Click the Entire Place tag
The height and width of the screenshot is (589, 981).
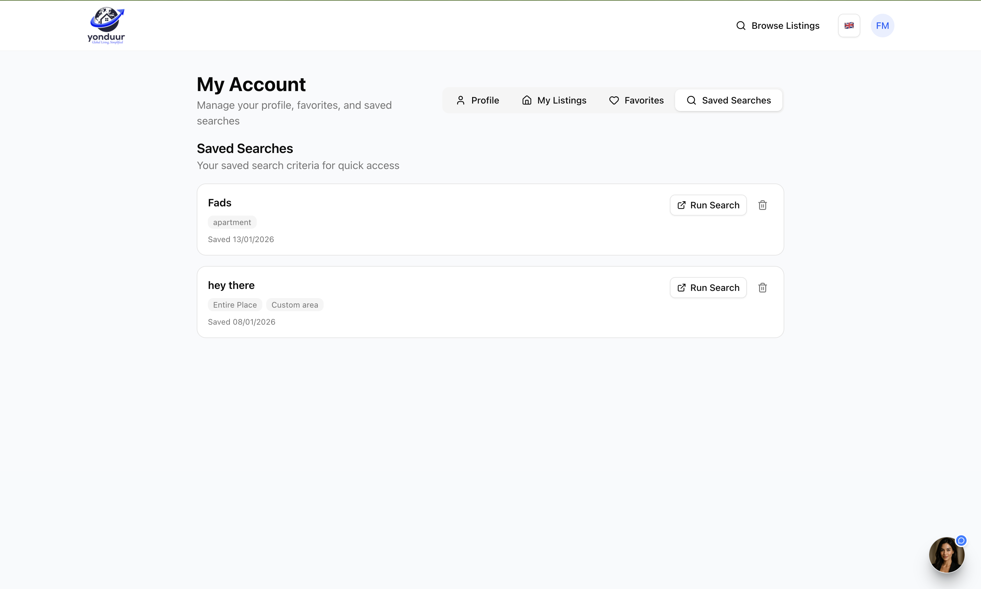tap(235, 305)
